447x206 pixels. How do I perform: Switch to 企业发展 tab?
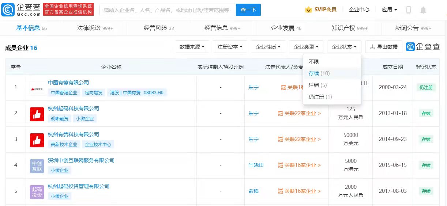tap(286, 28)
